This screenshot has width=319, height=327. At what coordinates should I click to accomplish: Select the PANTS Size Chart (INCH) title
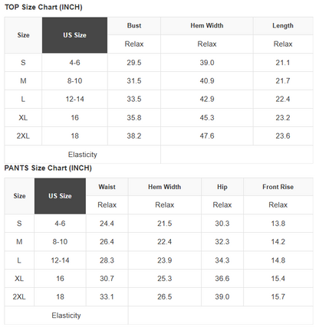pyautogui.click(x=48, y=168)
